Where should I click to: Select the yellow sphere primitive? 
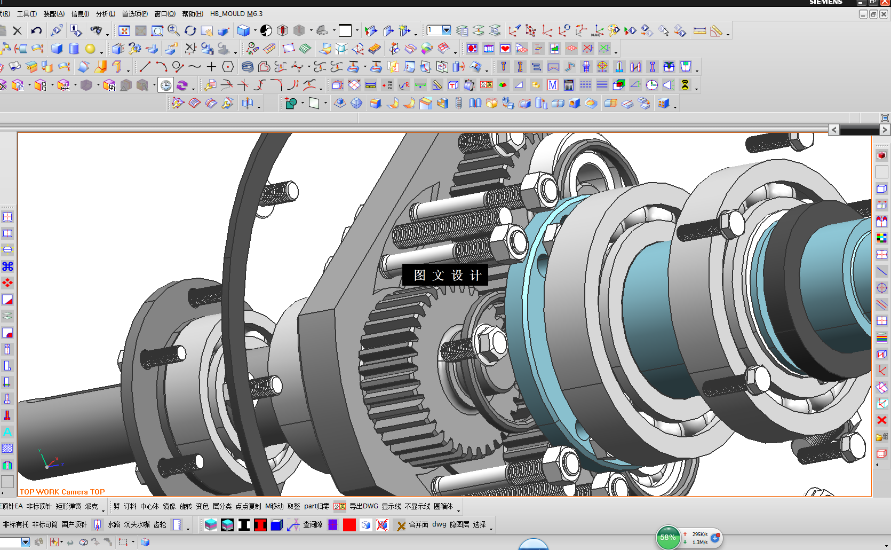pyautogui.click(x=90, y=49)
